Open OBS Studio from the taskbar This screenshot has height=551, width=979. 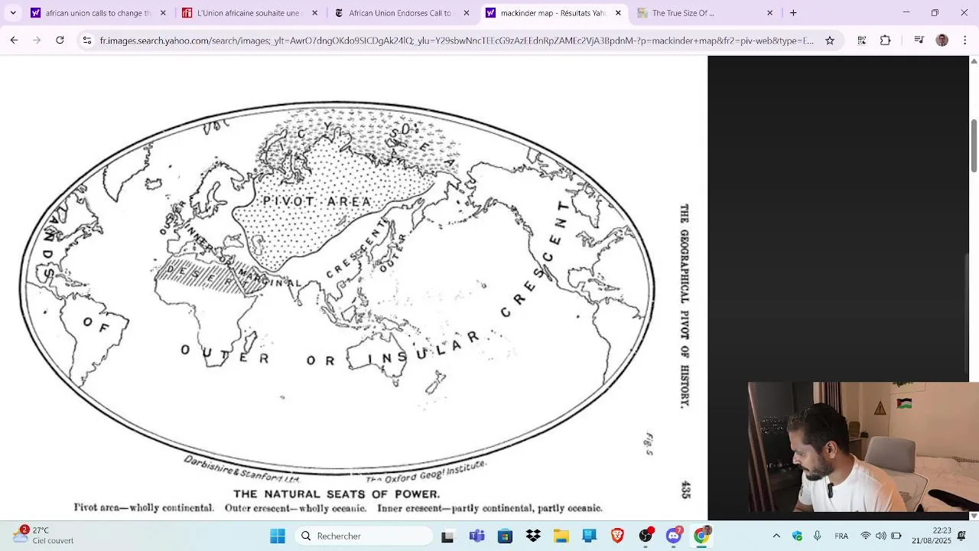point(646,536)
